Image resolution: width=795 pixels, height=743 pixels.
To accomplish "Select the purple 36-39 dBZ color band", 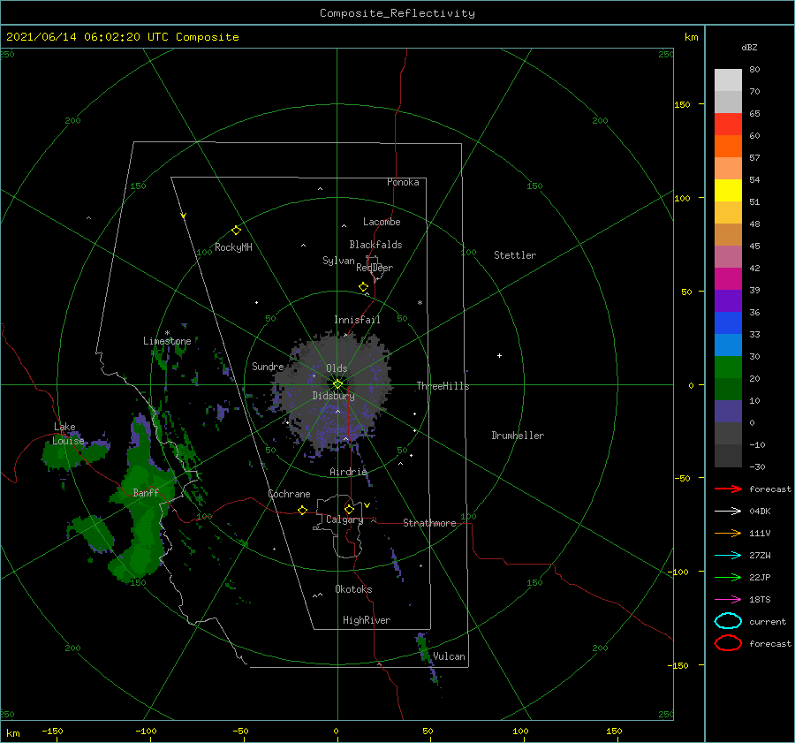I will coord(728,301).
